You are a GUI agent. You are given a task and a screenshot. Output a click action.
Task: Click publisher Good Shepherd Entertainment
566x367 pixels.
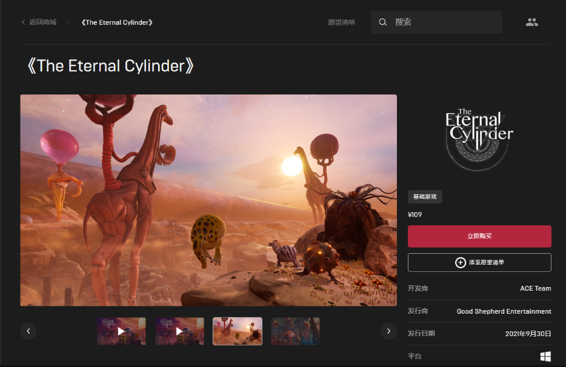tap(504, 311)
